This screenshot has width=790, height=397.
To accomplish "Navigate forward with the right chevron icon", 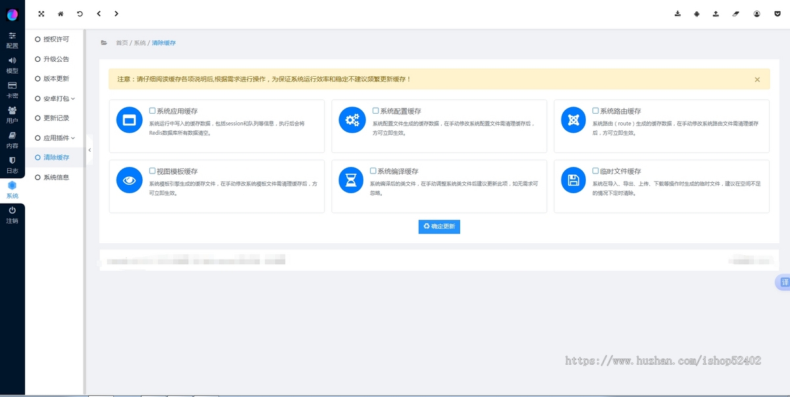I will pos(117,14).
